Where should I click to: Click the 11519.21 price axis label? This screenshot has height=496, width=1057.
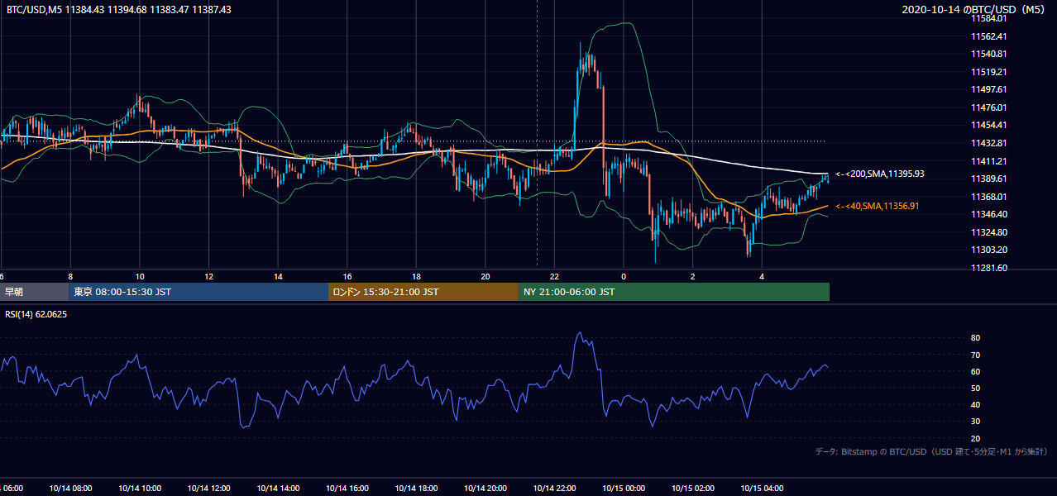pos(989,72)
